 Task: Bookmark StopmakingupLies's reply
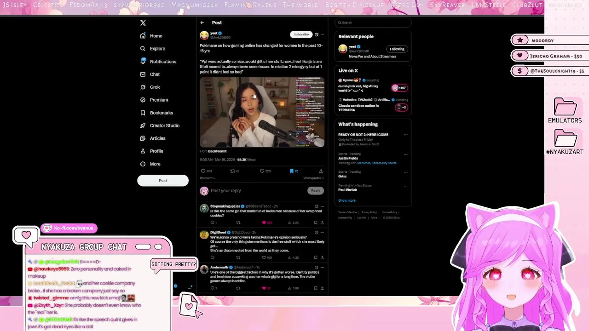coord(316,223)
